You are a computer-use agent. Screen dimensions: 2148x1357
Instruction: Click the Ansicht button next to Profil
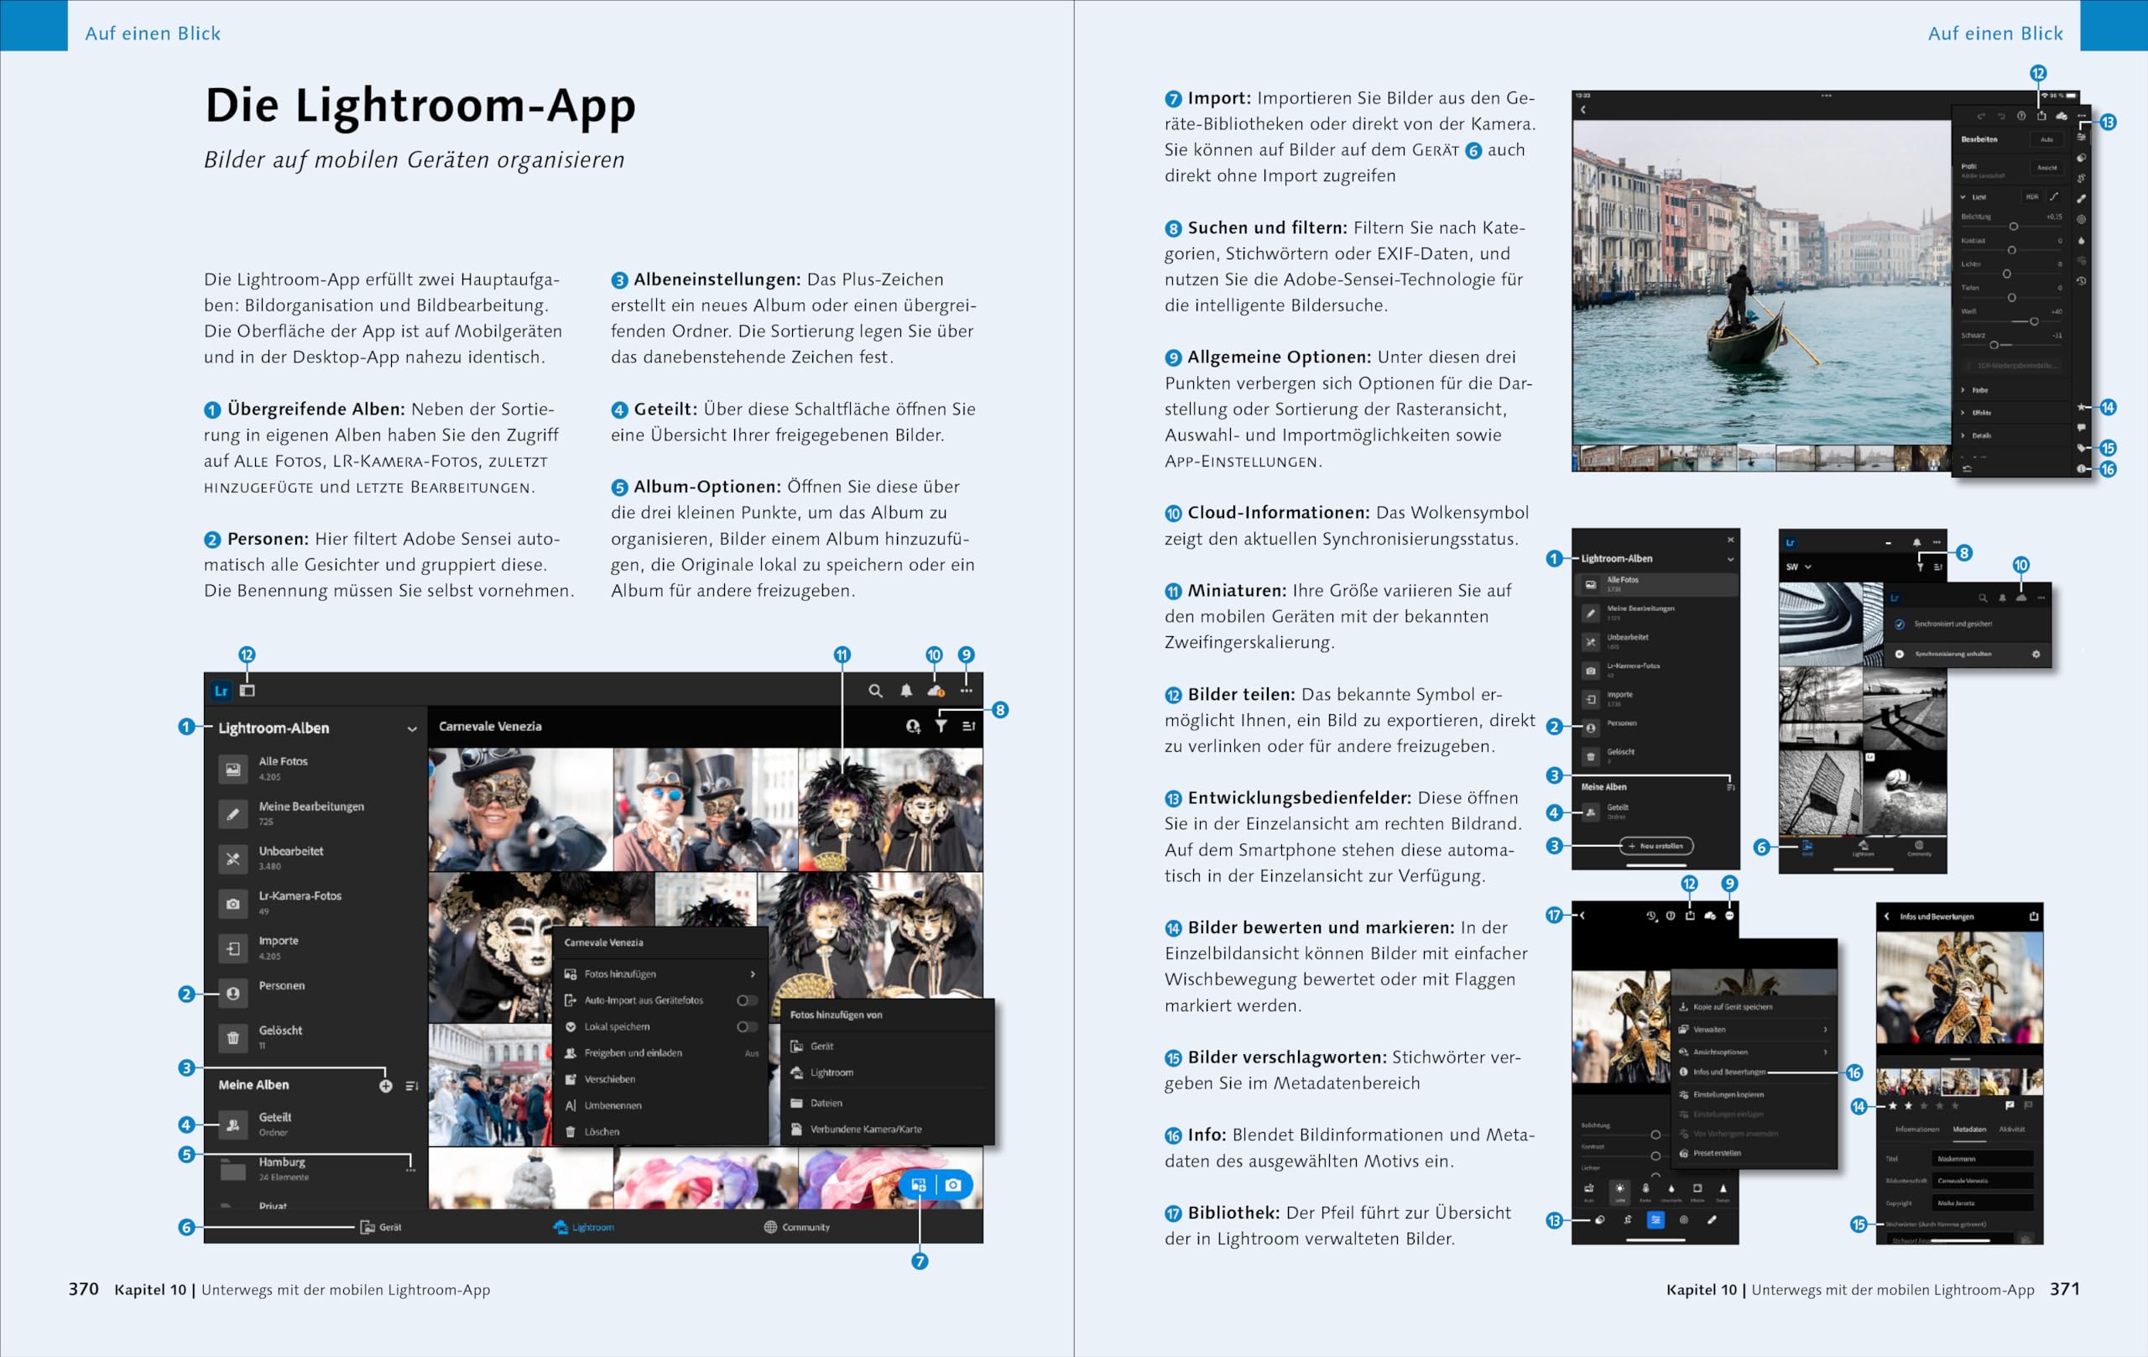point(2047,168)
